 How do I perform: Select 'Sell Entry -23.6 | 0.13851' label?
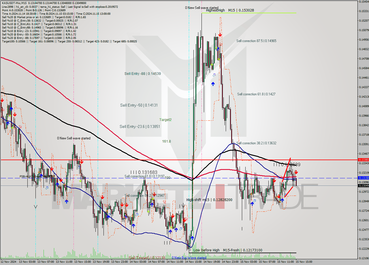pos(140,126)
